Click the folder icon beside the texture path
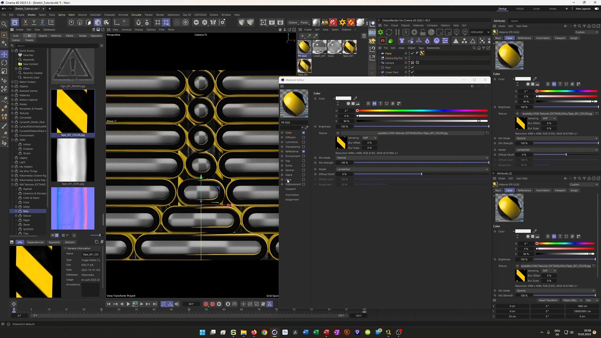Viewport: 601px width, 338px height. click(x=487, y=133)
